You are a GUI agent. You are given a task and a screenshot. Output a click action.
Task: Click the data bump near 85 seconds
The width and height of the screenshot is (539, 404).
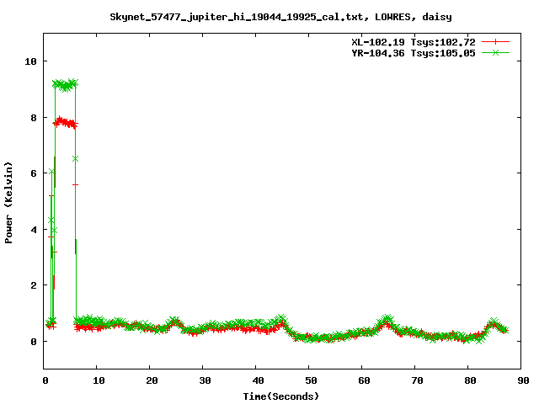[494, 324]
